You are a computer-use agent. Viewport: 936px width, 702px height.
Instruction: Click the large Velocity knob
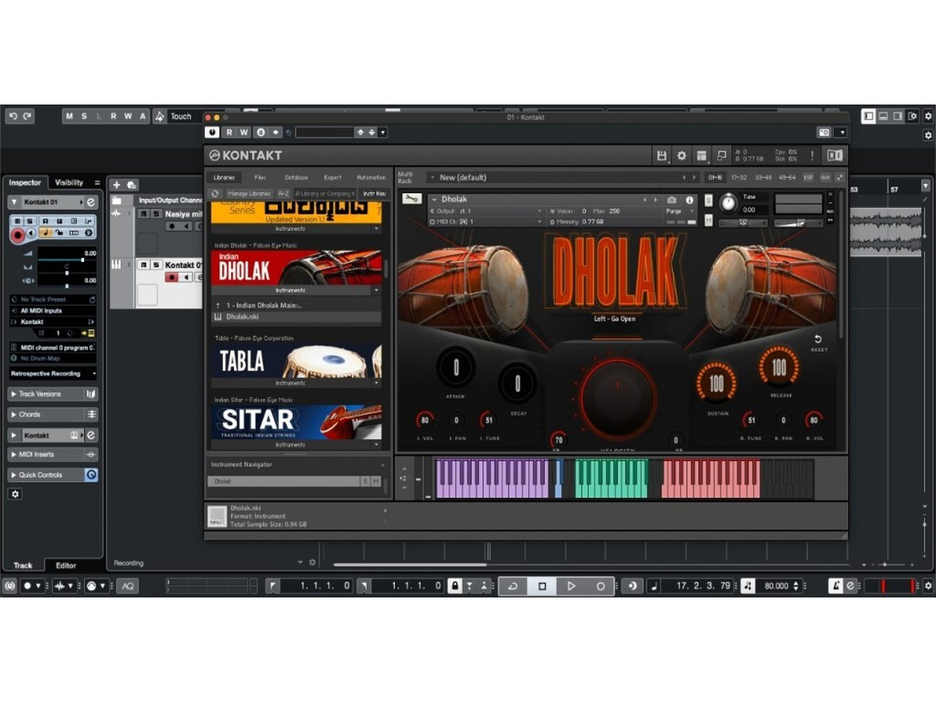click(x=616, y=399)
